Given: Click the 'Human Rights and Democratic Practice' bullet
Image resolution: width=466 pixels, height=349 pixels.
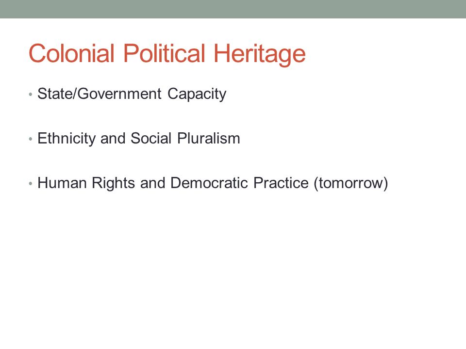Looking at the screenshot, I should tap(213, 183).
